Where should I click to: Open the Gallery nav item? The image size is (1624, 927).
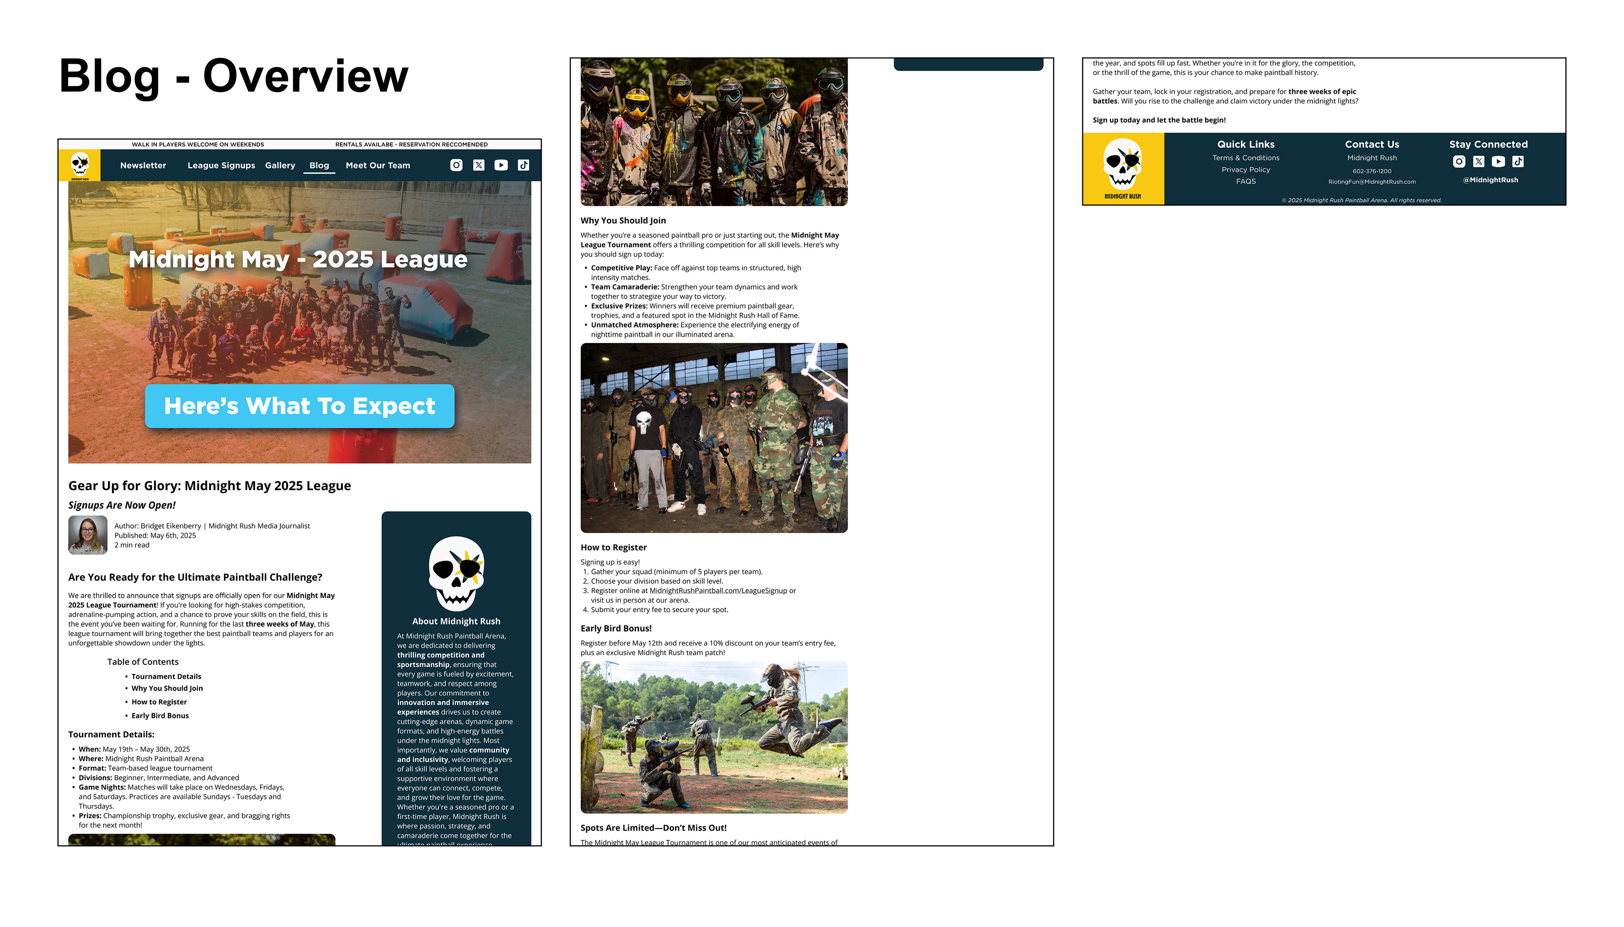click(x=280, y=166)
